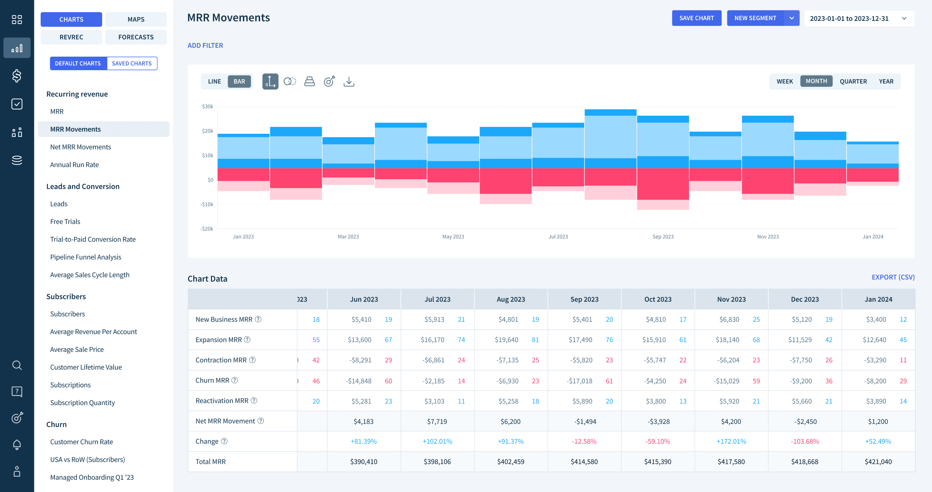Screen dimensions: 932x492
Task: Click help icon beside Churn MRR
Action: 235,380
